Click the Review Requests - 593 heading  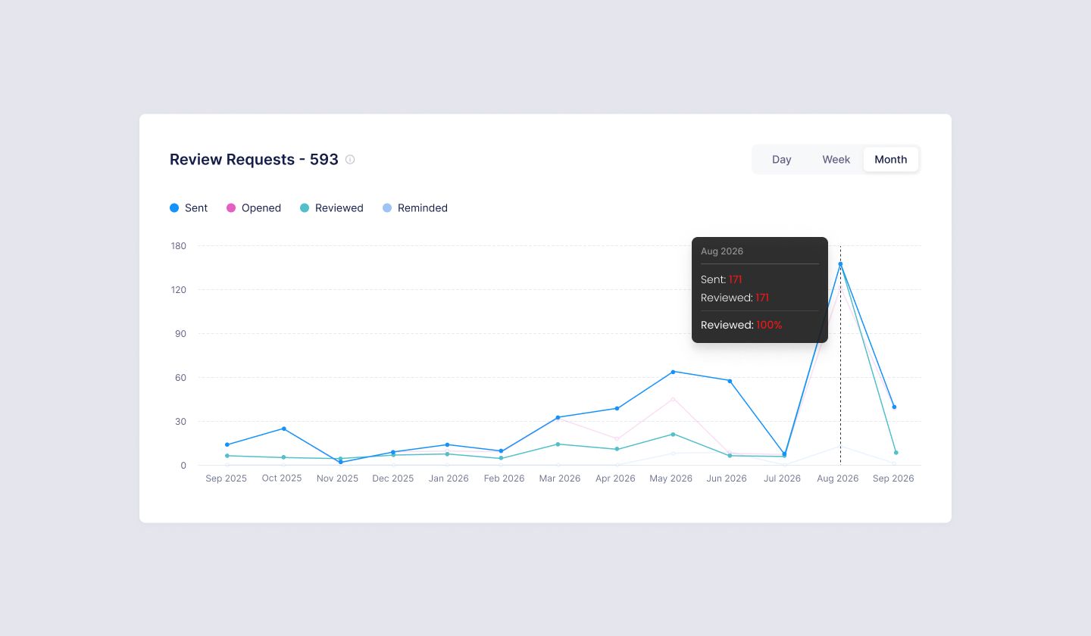254,160
